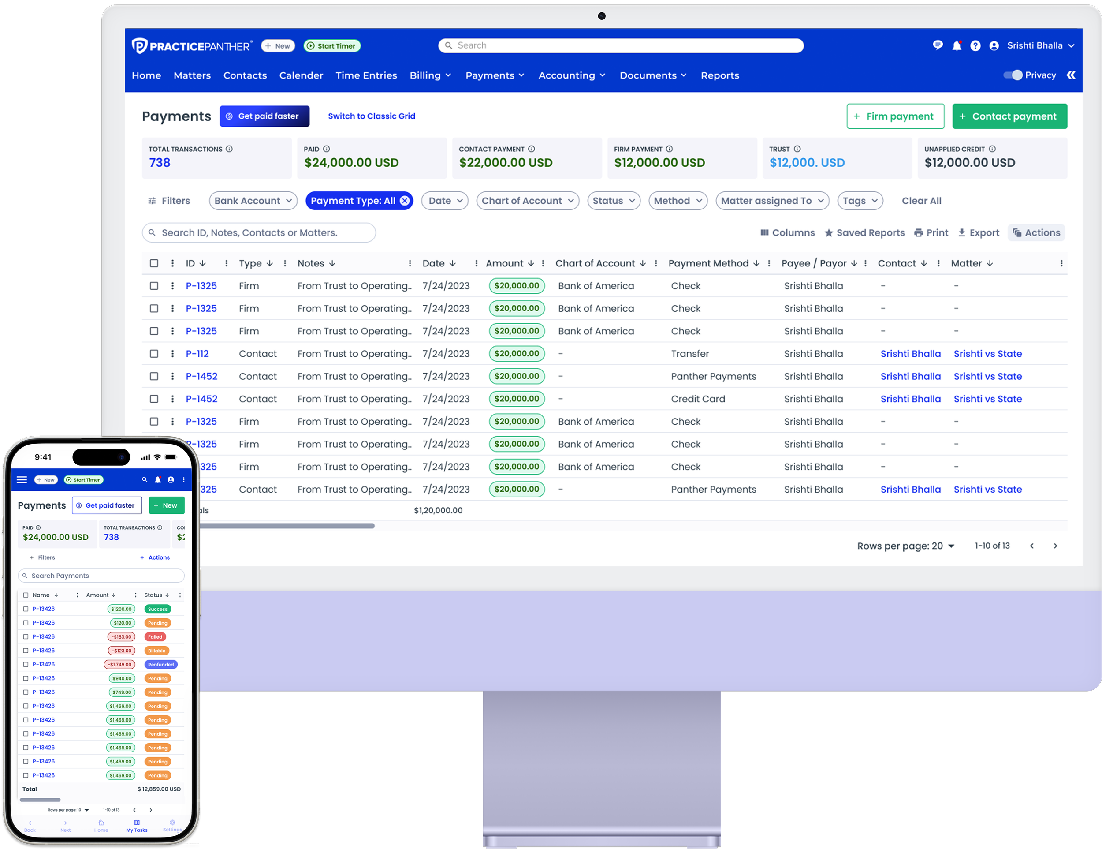
Task: Click the Contact payment button
Action: click(1010, 116)
